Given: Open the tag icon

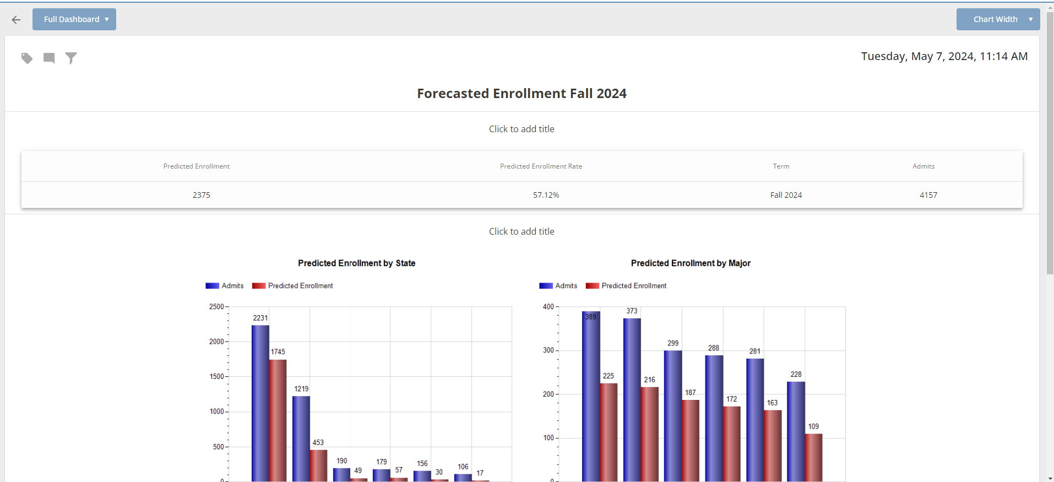Looking at the screenshot, I should 27,58.
